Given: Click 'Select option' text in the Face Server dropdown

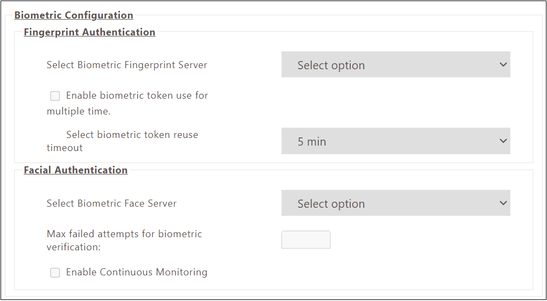Looking at the screenshot, I should [x=331, y=204].
